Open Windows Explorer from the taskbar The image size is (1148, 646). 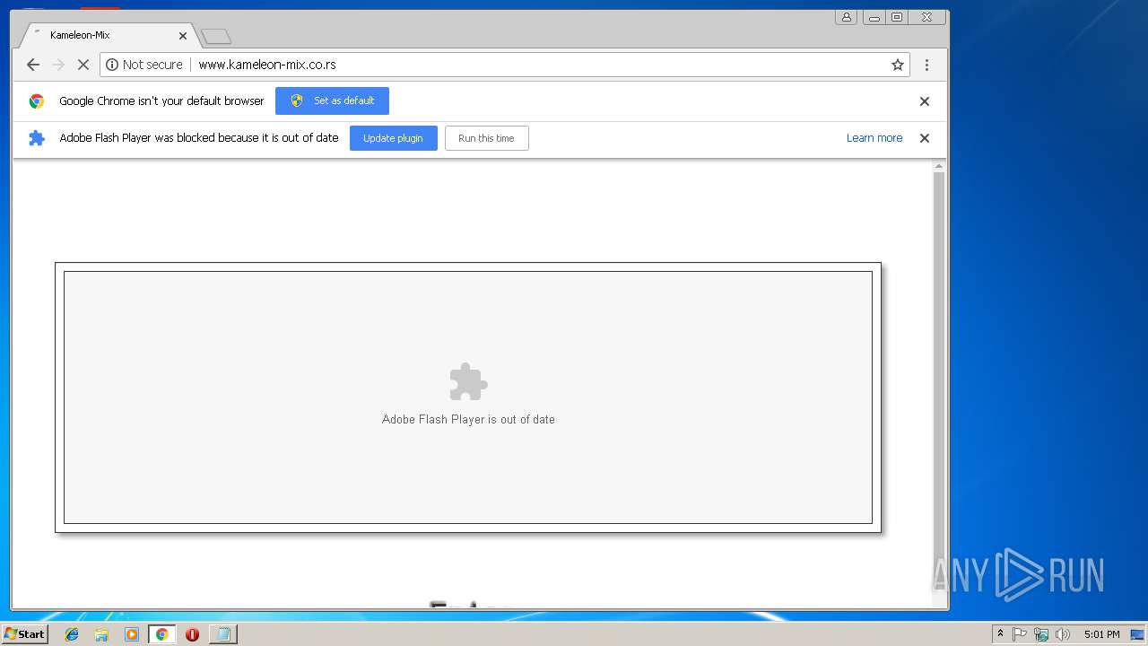[x=101, y=634]
